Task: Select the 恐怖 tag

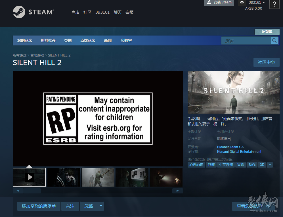Action: (211, 165)
